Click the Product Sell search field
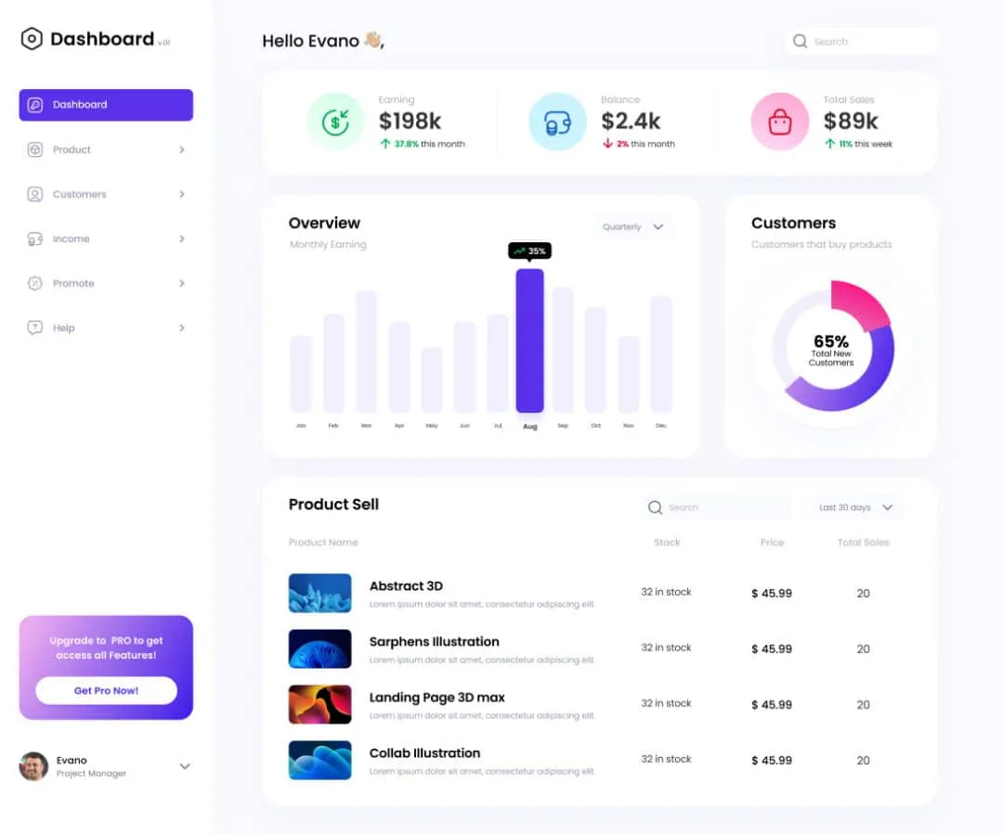Image resolution: width=1003 pixels, height=834 pixels. [715, 507]
